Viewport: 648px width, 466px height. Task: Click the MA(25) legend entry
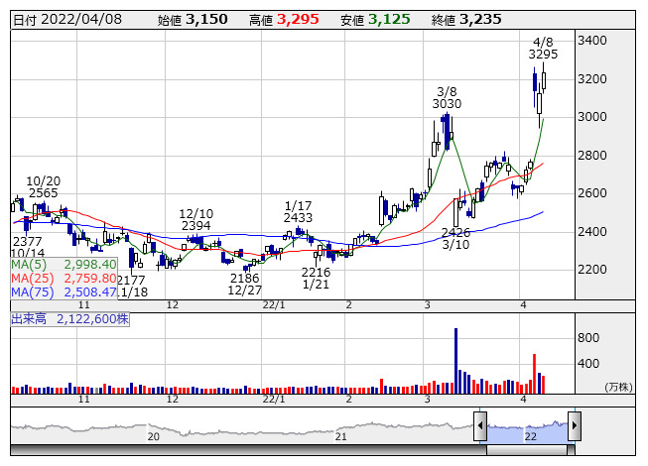pos(64,279)
